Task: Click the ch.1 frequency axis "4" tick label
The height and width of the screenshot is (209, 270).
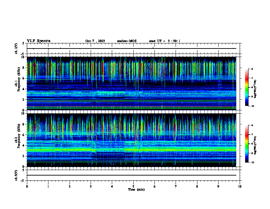Action: 24,89
